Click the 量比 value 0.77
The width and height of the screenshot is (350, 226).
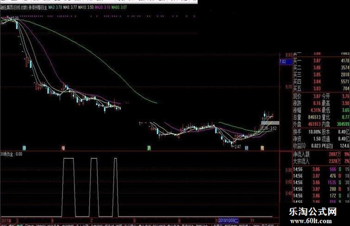346,117
